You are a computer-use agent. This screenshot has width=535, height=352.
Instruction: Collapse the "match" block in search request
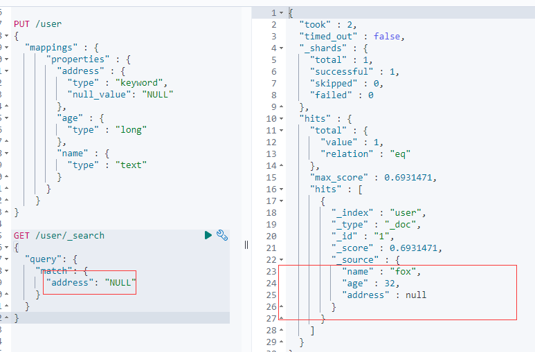[x=6, y=271]
